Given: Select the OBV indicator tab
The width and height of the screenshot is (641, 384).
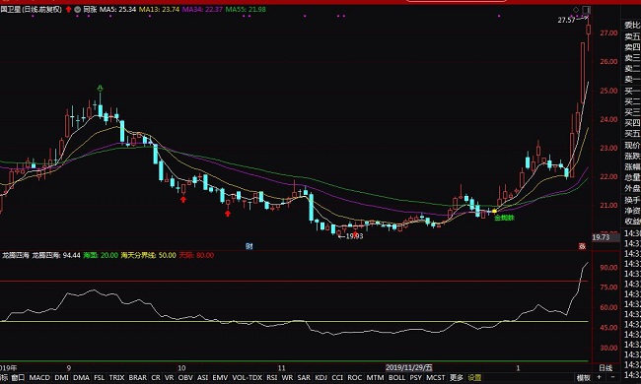Looking at the screenshot, I should pyautogui.click(x=185, y=378).
